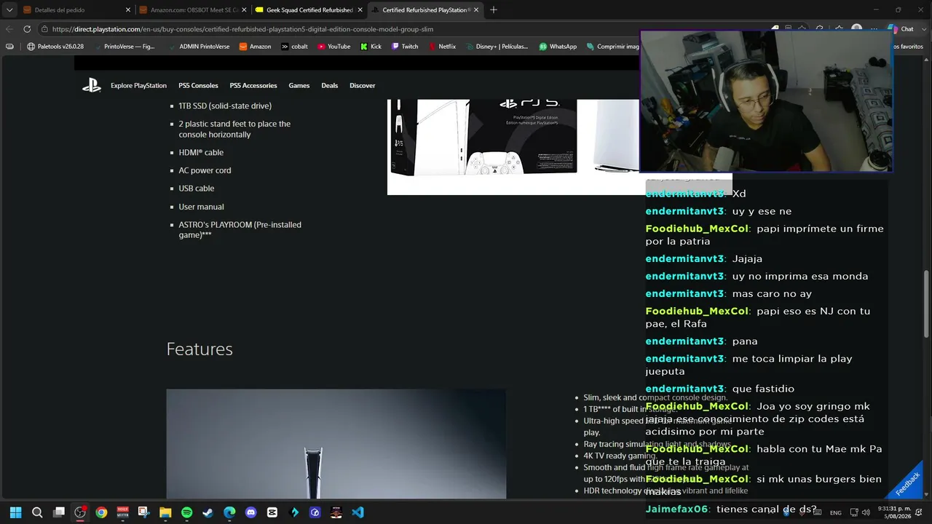932x524 pixels.
Task: Open Steam from the taskbar
Action: point(208,512)
